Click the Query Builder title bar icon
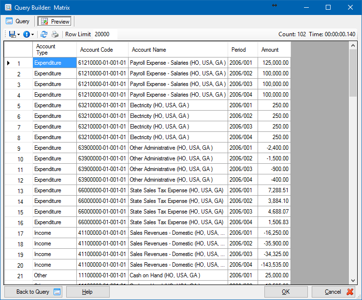Viewport: 362px width, 300px height. (8, 7)
